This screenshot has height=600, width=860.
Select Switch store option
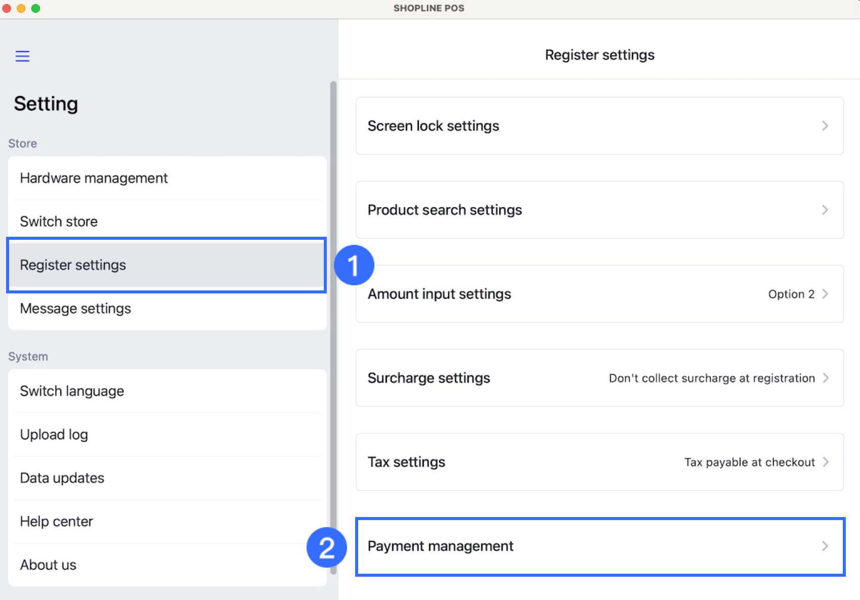click(x=59, y=222)
